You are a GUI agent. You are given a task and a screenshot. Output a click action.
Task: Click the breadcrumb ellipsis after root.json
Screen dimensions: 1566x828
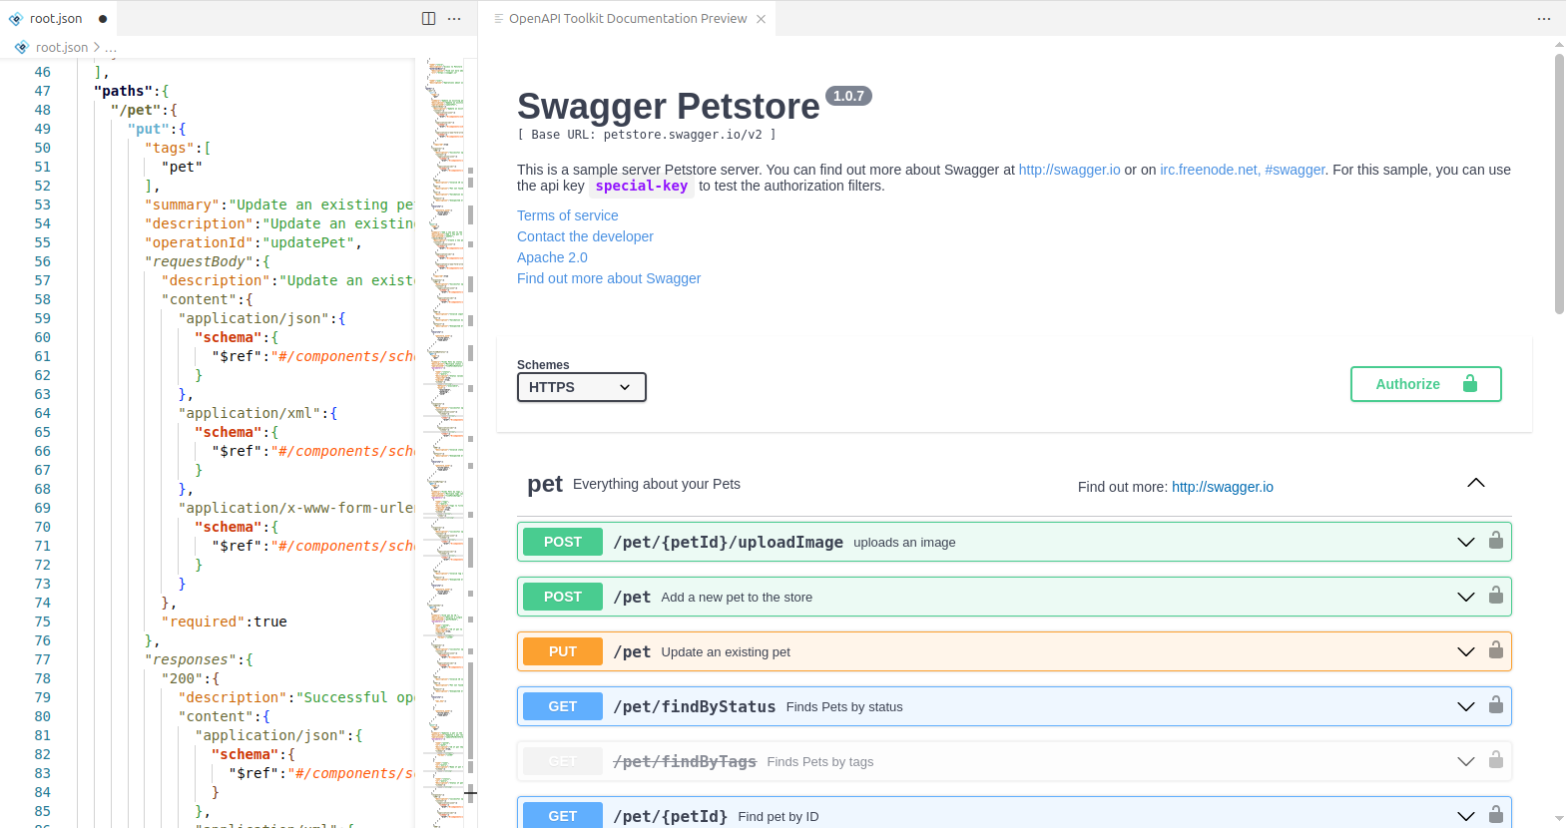tap(111, 47)
